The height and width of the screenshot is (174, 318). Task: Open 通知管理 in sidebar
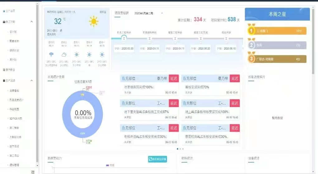(14, 165)
